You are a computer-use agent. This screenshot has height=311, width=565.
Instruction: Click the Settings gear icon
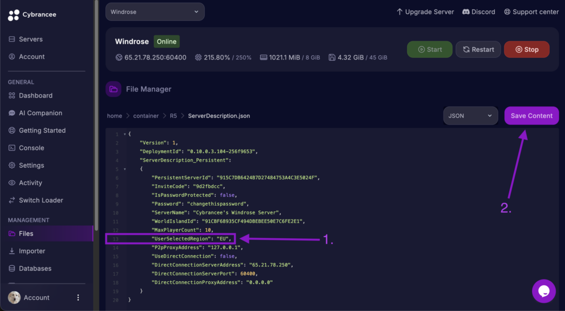point(12,165)
